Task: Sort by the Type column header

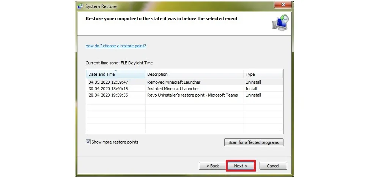Action: [x=263, y=74]
